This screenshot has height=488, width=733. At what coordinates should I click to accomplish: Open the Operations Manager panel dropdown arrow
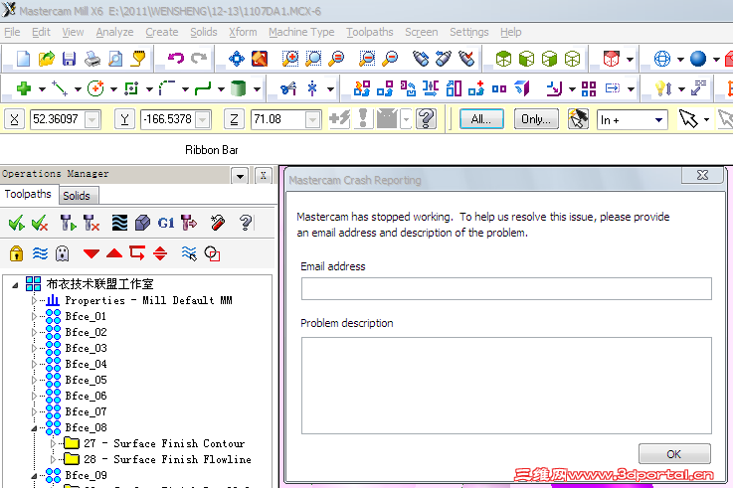pyautogui.click(x=240, y=176)
